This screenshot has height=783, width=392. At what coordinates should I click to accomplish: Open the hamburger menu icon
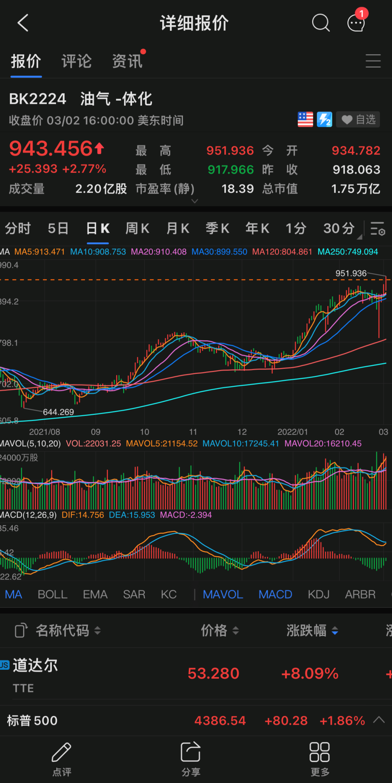tap(373, 61)
